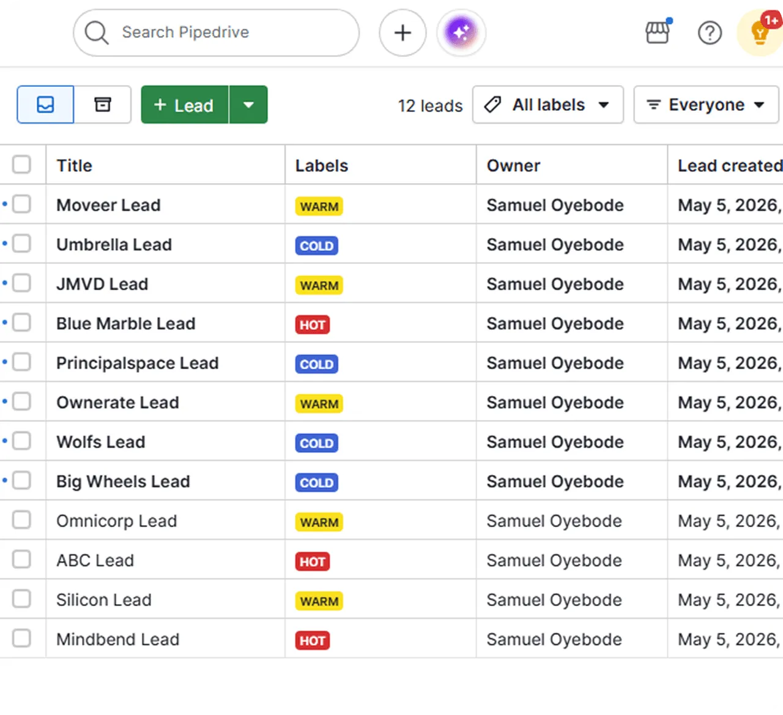Click the 12 leads count text
The height and width of the screenshot is (715, 783).
pos(431,106)
